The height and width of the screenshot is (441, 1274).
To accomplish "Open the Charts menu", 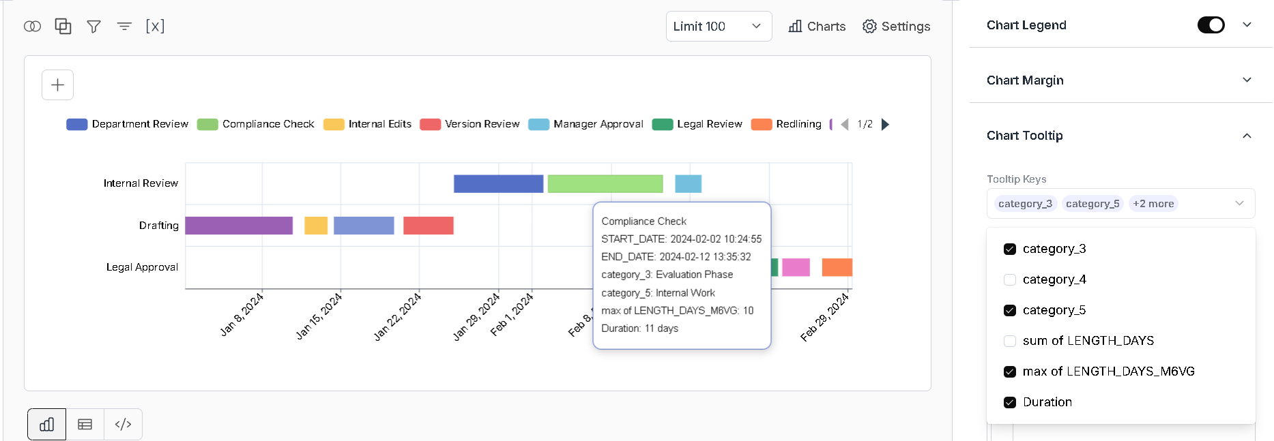I will (x=817, y=27).
